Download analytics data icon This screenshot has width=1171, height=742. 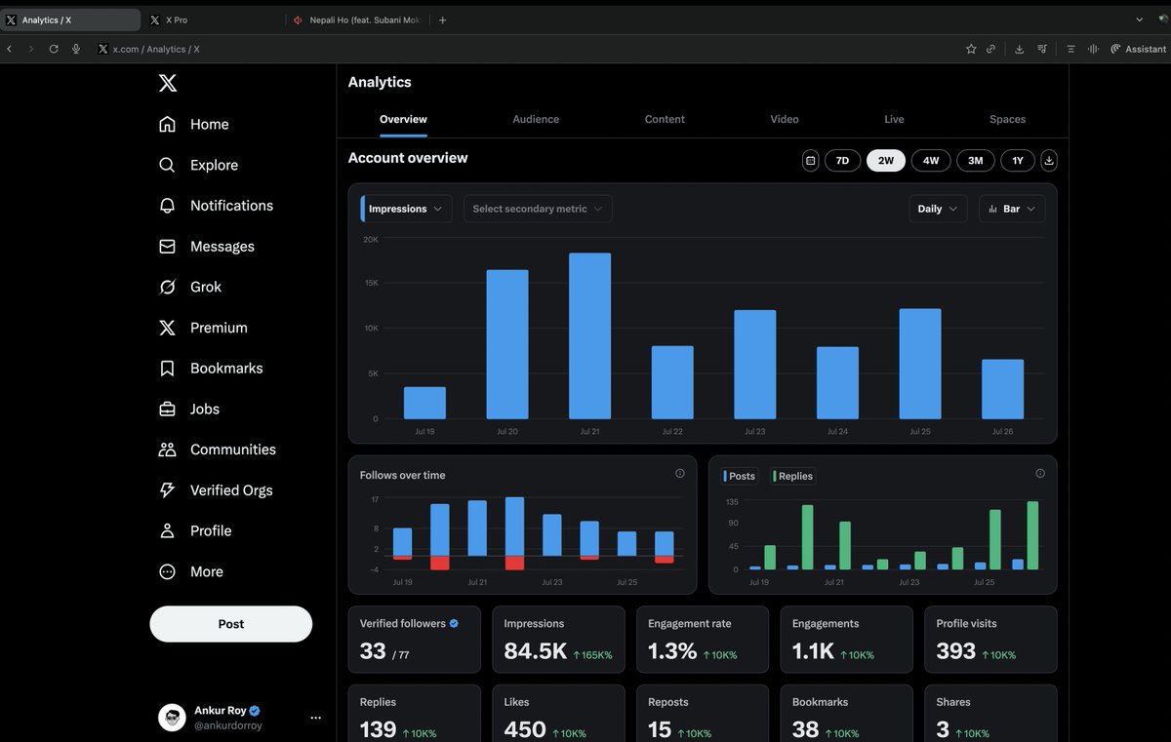coord(1049,161)
